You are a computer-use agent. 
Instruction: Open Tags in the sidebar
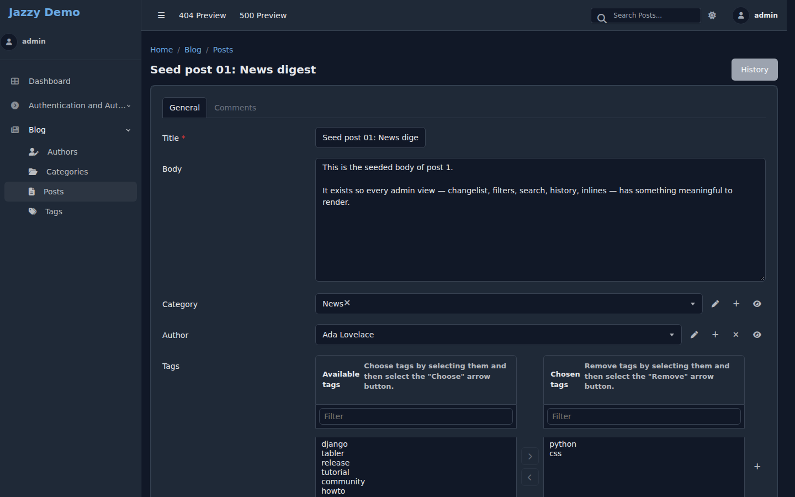pyautogui.click(x=71, y=212)
